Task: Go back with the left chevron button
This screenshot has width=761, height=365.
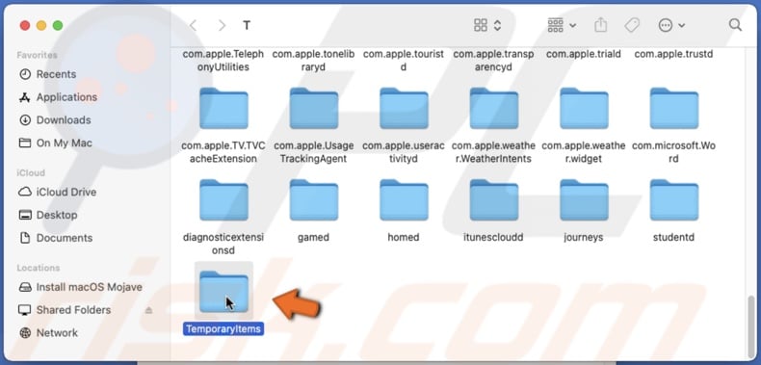Action: point(194,25)
